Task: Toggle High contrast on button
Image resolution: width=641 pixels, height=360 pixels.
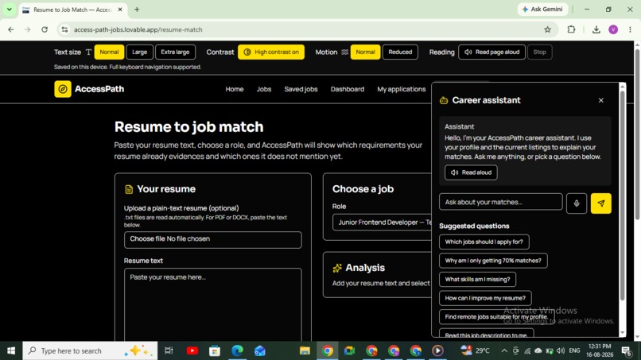Action: coord(271,52)
